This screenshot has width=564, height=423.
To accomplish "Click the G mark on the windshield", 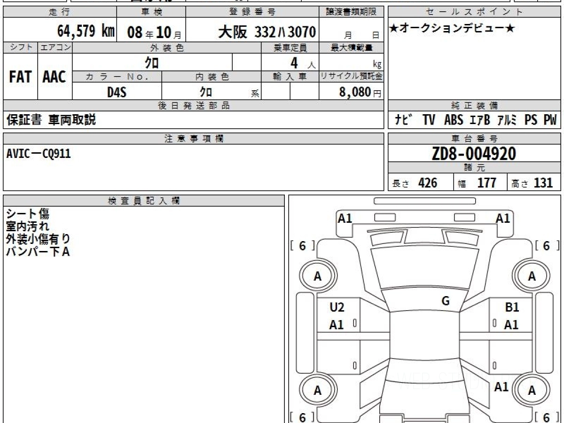I will [446, 302].
